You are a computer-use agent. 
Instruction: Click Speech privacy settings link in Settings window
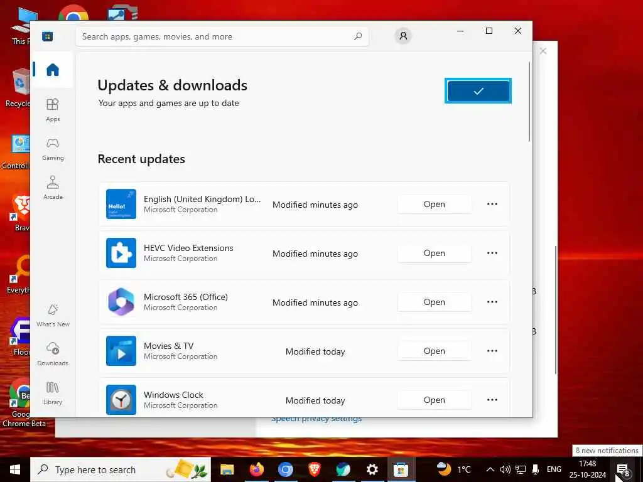pos(316,419)
